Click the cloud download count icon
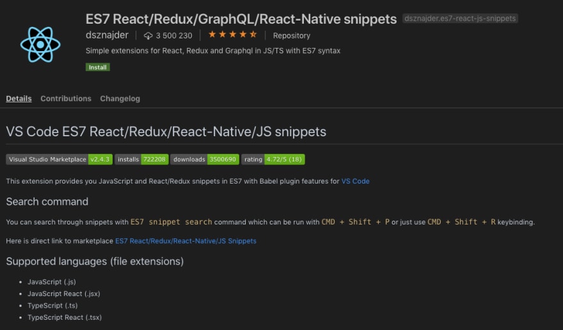Viewport: 563px width, 330px height. (x=148, y=36)
